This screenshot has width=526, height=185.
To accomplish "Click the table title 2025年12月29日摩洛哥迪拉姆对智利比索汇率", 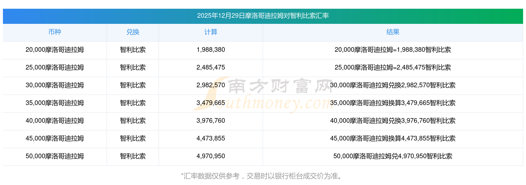I will (x=263, y=16).
